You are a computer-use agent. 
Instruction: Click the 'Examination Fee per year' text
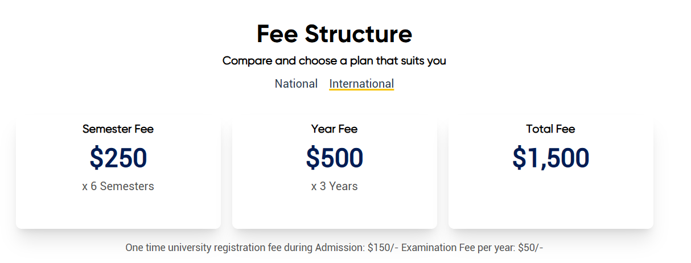tap(458, 248)
